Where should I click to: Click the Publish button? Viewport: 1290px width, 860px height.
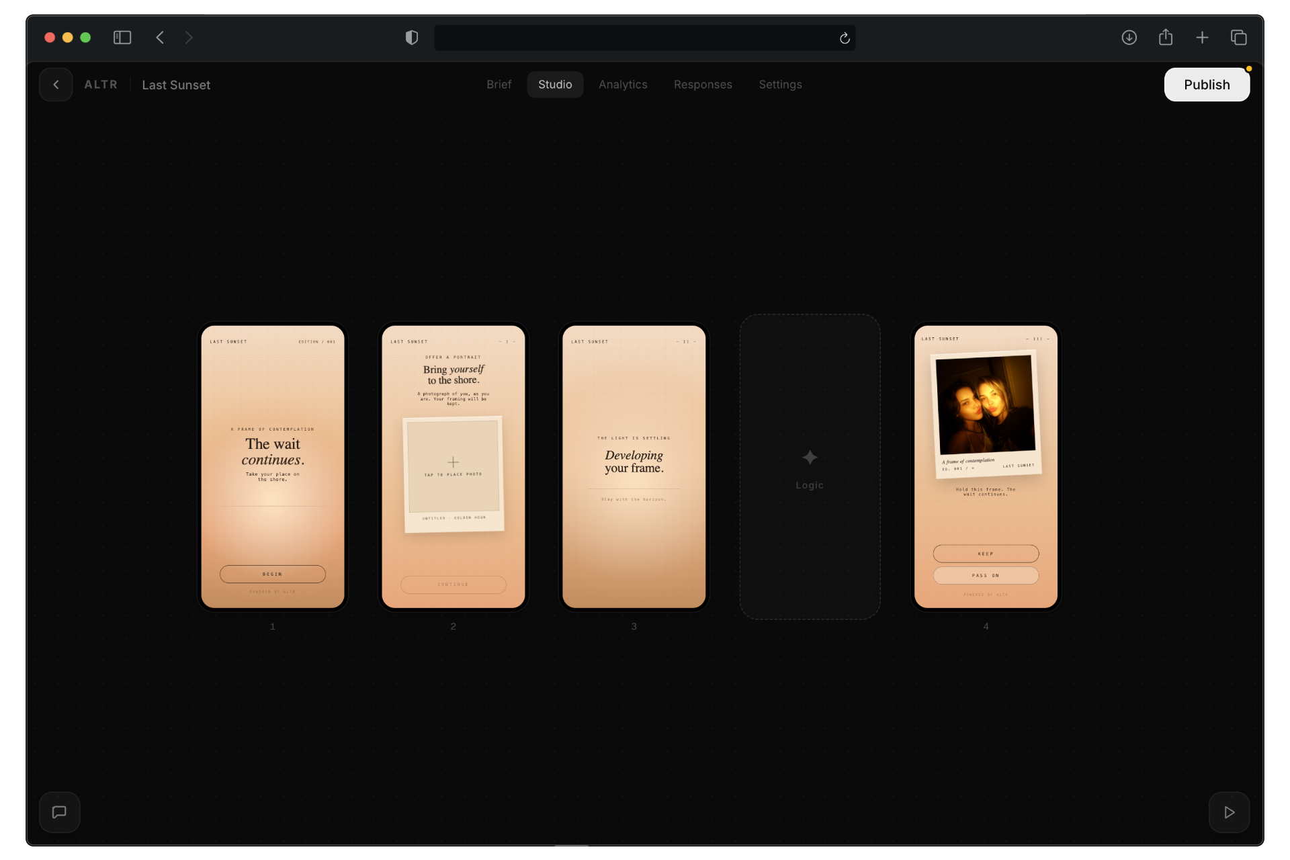coord(1207,85)
